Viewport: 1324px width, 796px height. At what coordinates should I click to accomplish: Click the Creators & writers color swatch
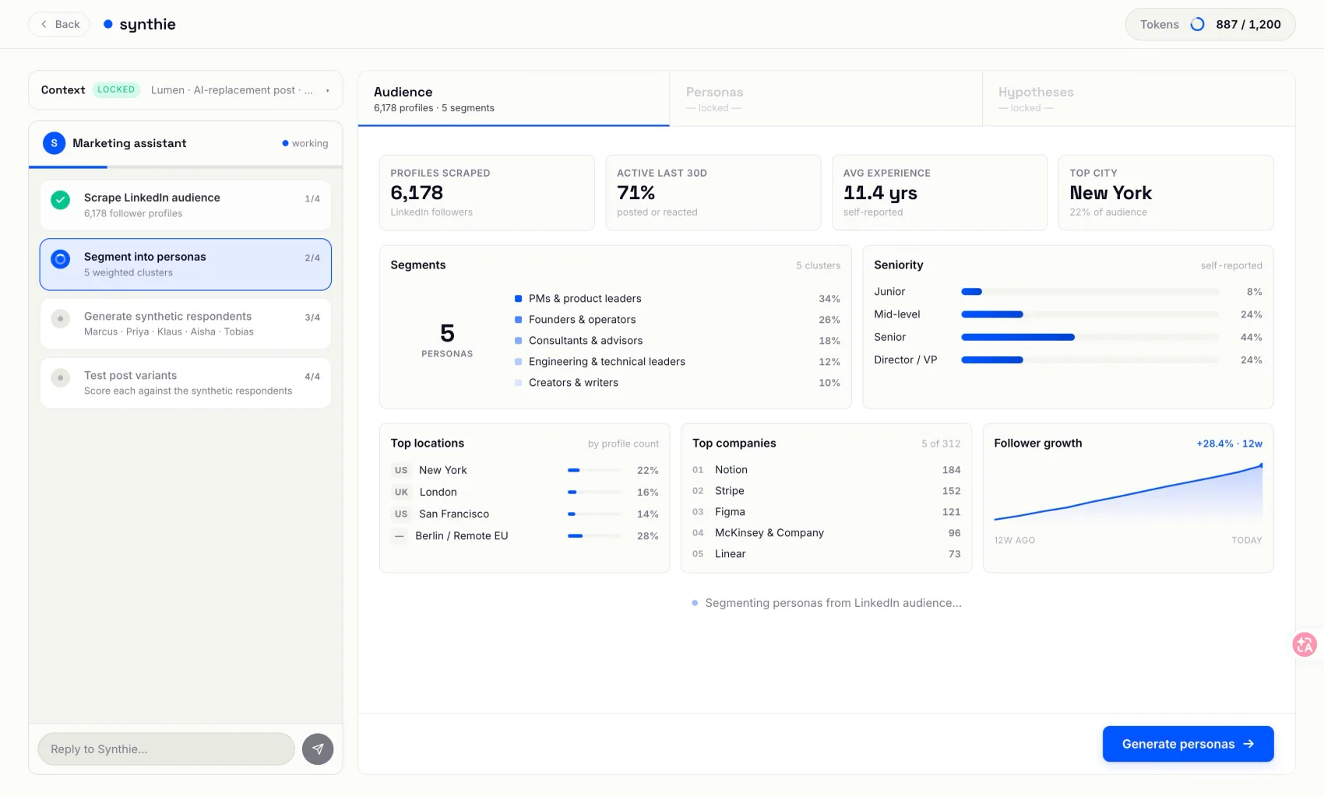pos(518,383)
